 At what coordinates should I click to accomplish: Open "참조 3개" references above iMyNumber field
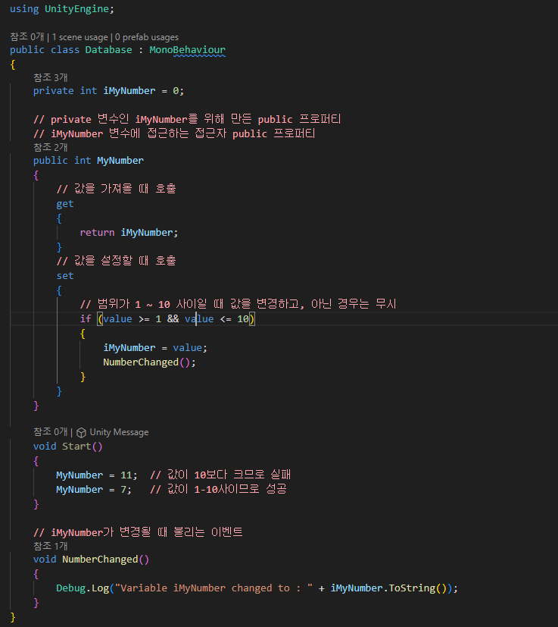point(50,77)
